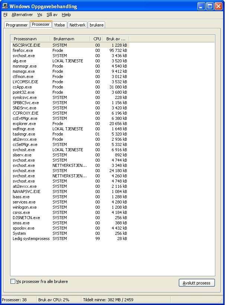
Task: Open the Vis menu
Action: 40,15
